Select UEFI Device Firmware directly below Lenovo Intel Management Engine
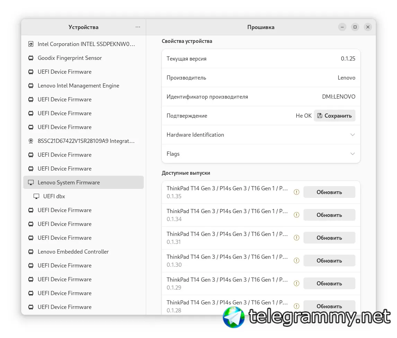 tap(83, 99)
